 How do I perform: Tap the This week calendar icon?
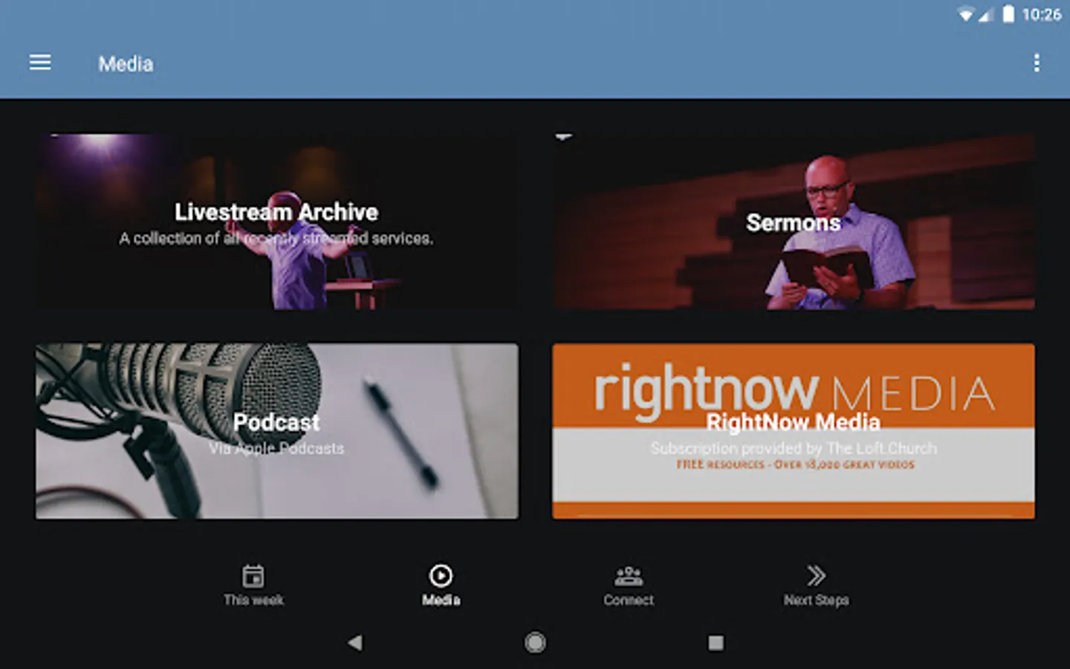point(253,575)
